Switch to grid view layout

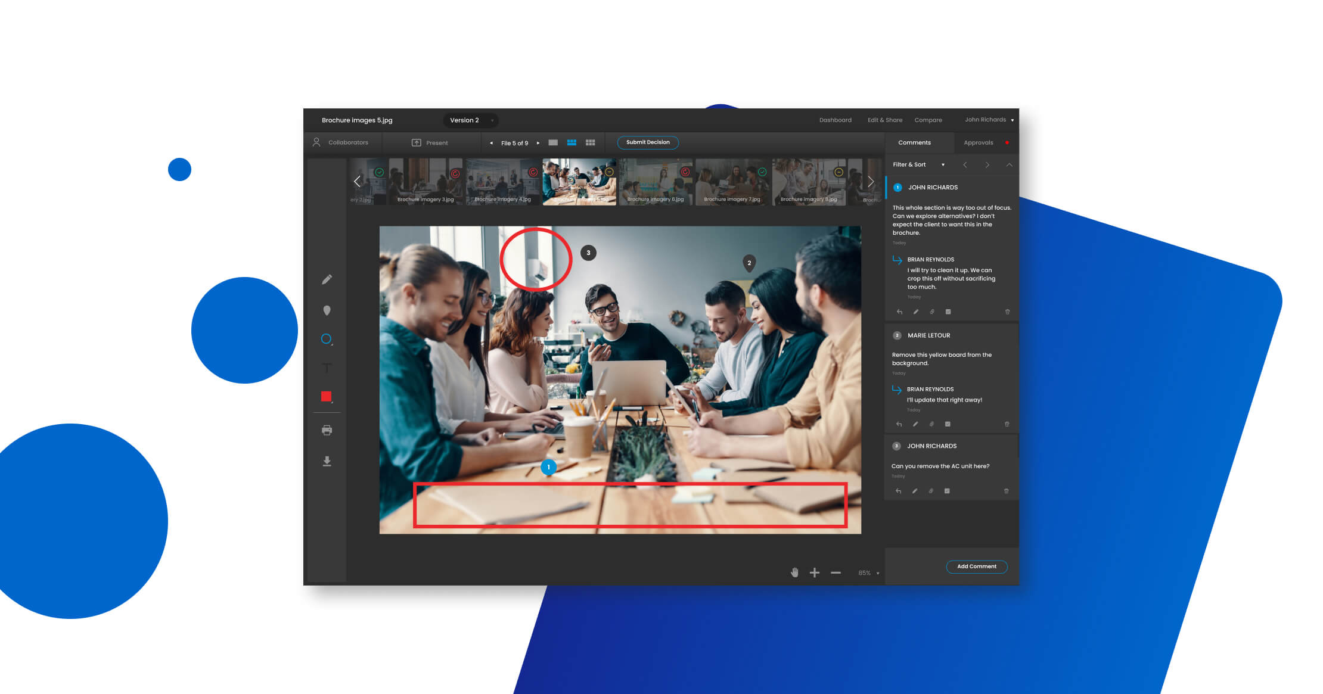(590, 142)
